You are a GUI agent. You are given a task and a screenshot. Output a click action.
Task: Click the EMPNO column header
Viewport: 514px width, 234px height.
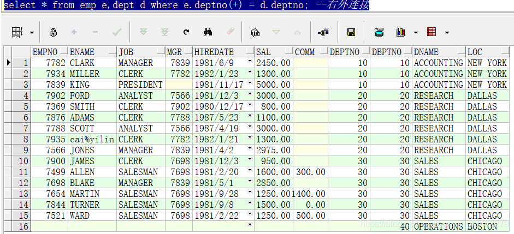50,52
